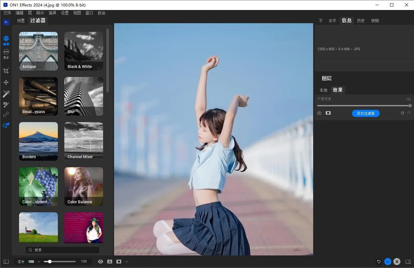Open the zoom level dropdown next to 100
This screenshot has width=414, height=268.
(39, 262)
